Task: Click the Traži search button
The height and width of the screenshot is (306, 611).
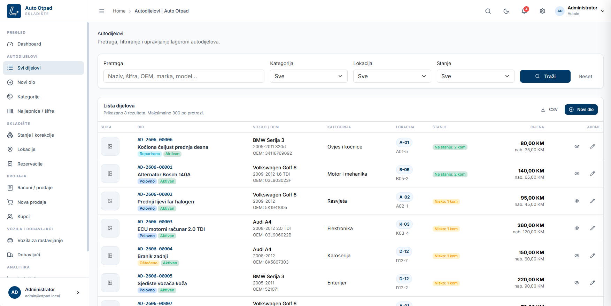Action: coord(545,76)
